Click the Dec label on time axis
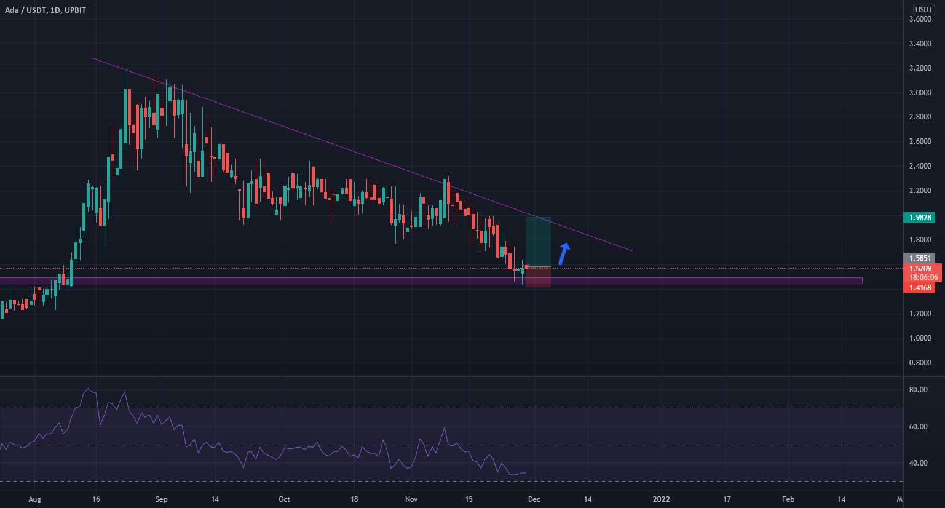Image resolution: width=945 pixels, height=508 pixels. tap(534, 499)
